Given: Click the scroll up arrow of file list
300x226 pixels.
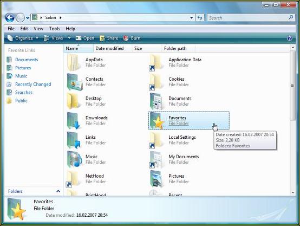Looking at the screenshot, I should tap(293, 47).
